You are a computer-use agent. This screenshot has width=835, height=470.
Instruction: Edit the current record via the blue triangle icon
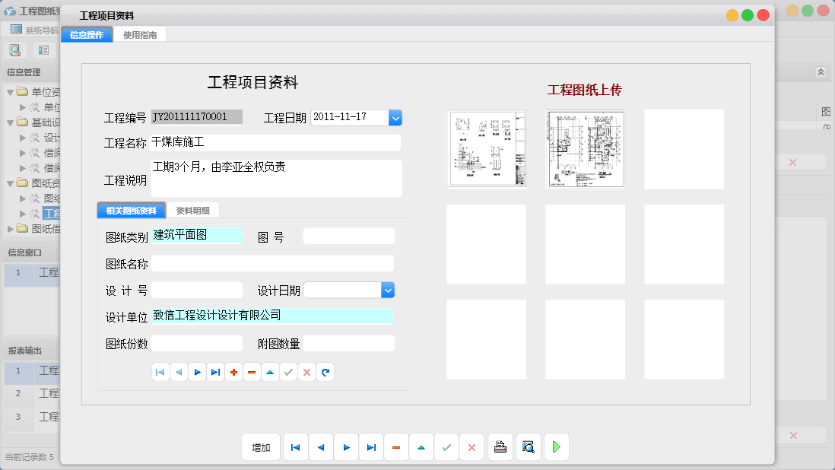(x=421, y=447)
